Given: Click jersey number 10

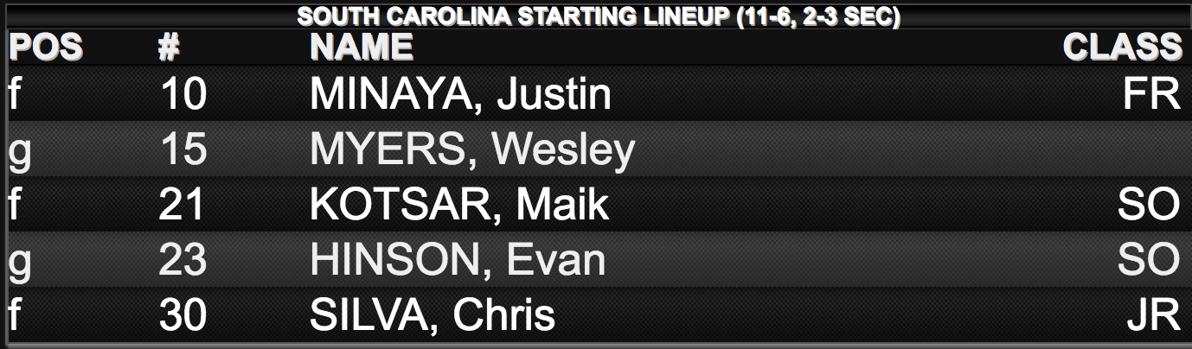Looking at the screenshot, I should [x=183, y=95].
